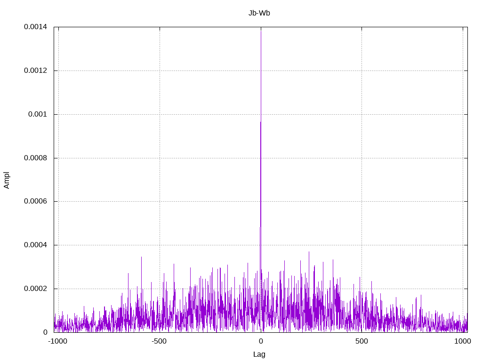Click the y-axis tick label 0.0014

[x=35, y=27]
